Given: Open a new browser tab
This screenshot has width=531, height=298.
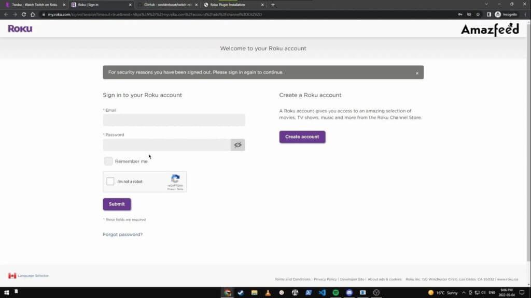Looking at the screenshot, I should pyautogui.click(x=273, y=5).
